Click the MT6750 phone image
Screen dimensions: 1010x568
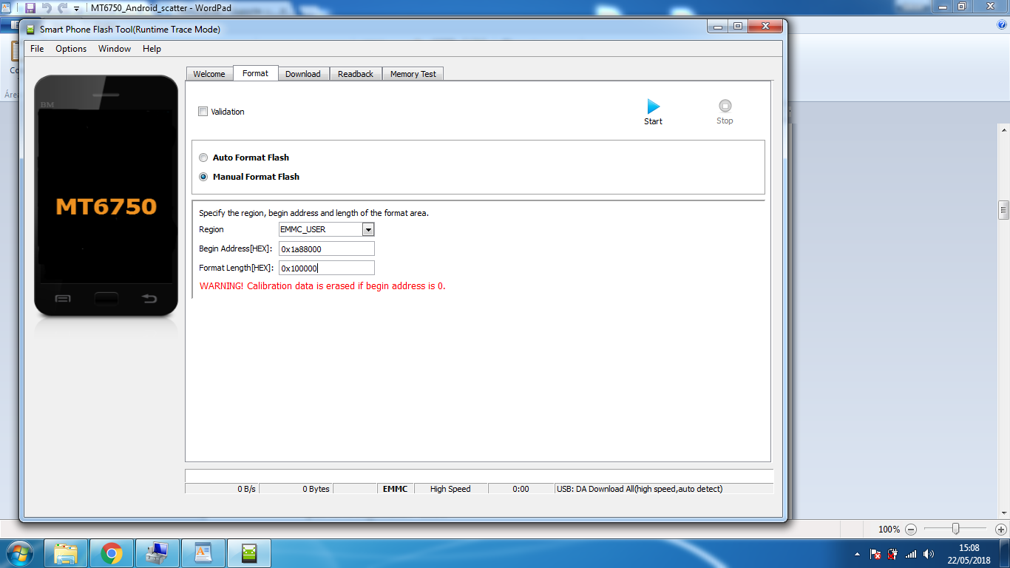tap(106, 196)
